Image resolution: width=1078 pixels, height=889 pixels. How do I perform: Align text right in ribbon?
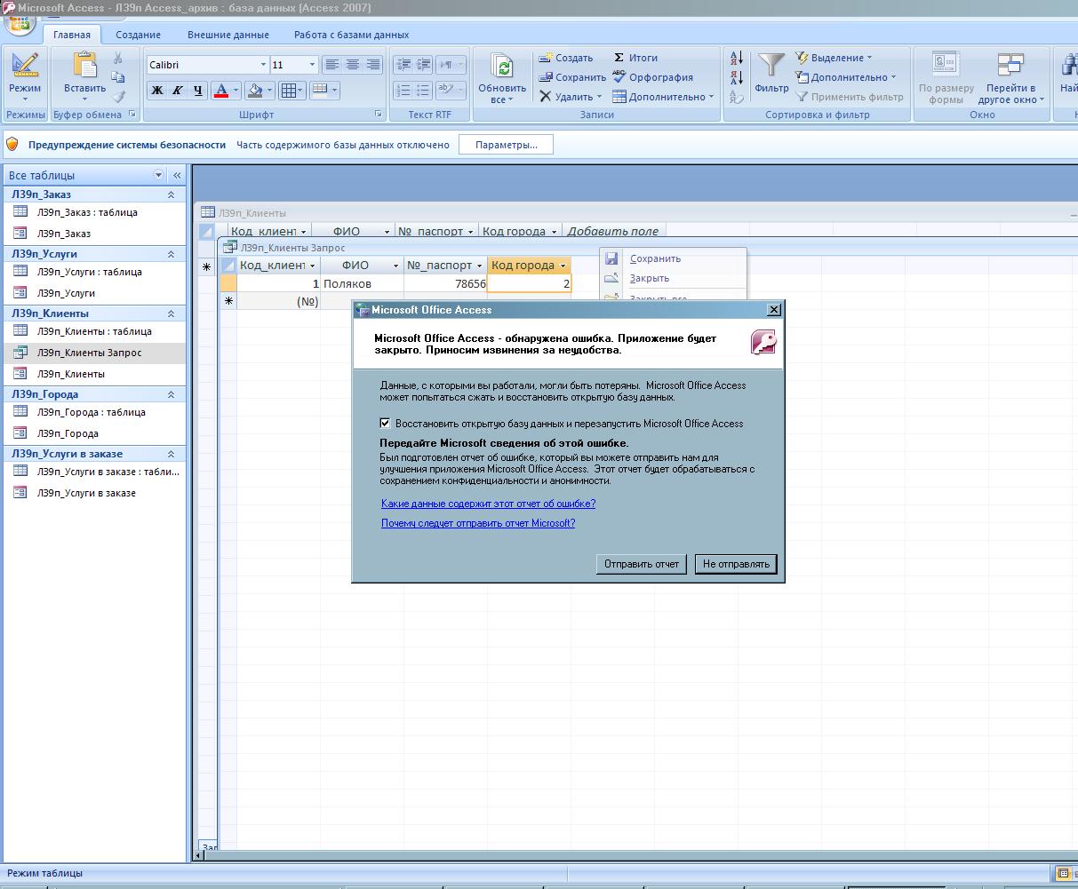373,64
